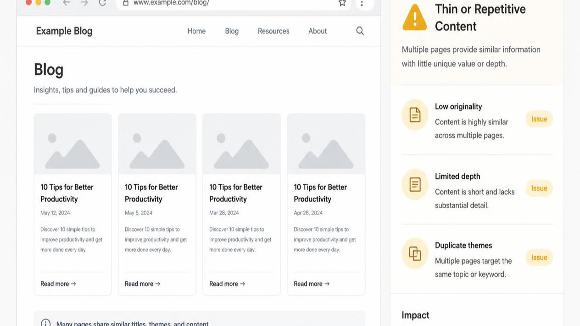This screenshot has height=326, width=580.
Task: Open the browser three-dot menu
Action: (x=362, y=3)
